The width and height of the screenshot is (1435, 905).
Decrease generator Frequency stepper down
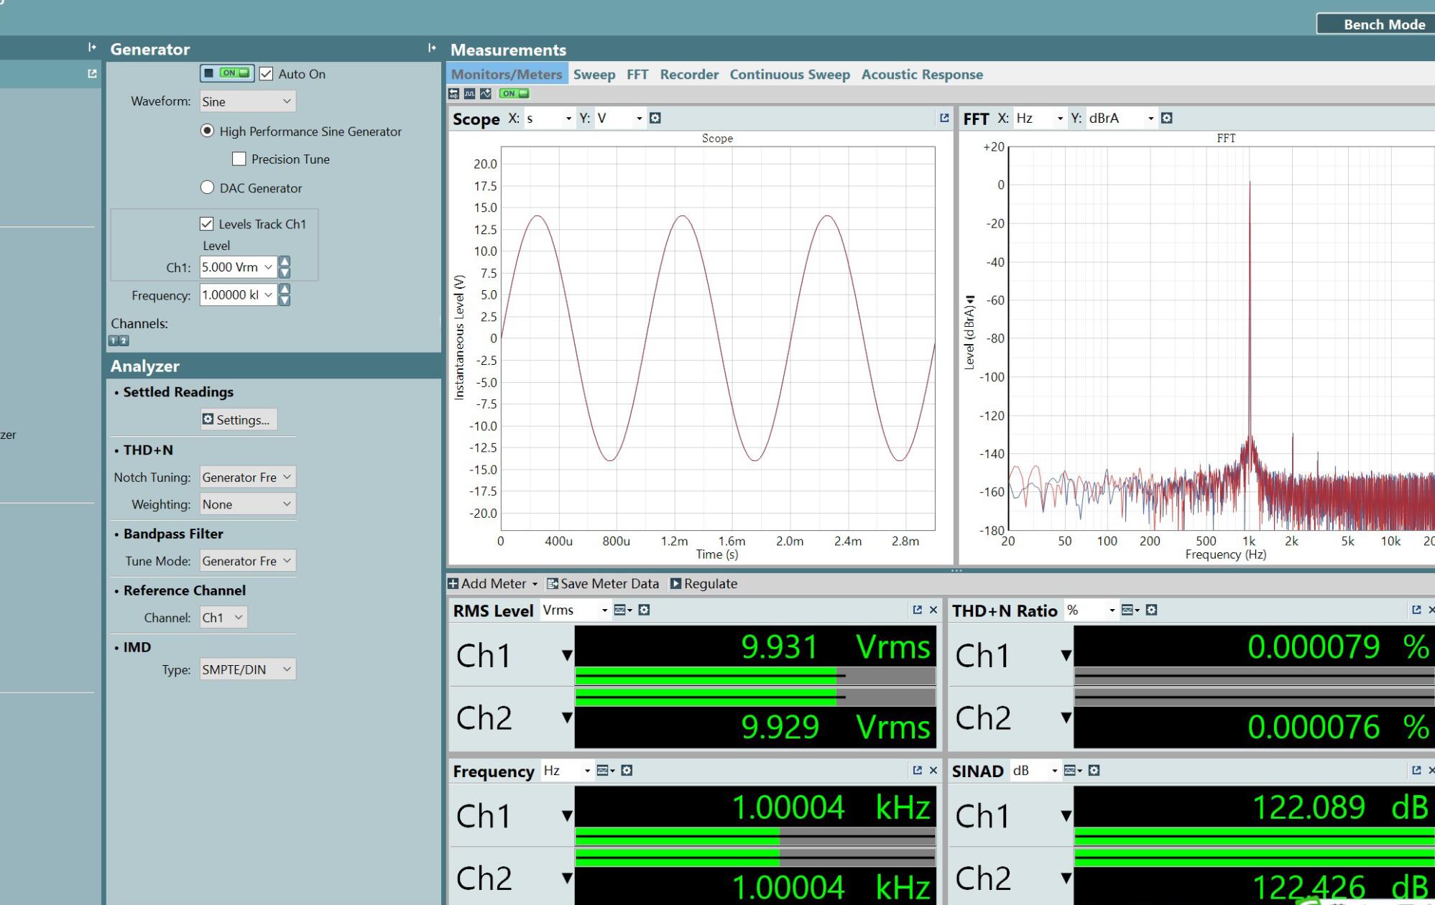tap(285, 300)
